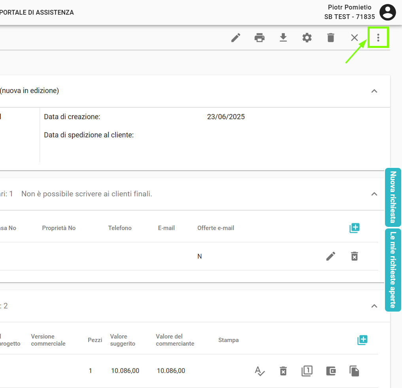Edit the client row with pencil icon
Viewport: 402px width, 388px height.
tap(331, 256)
